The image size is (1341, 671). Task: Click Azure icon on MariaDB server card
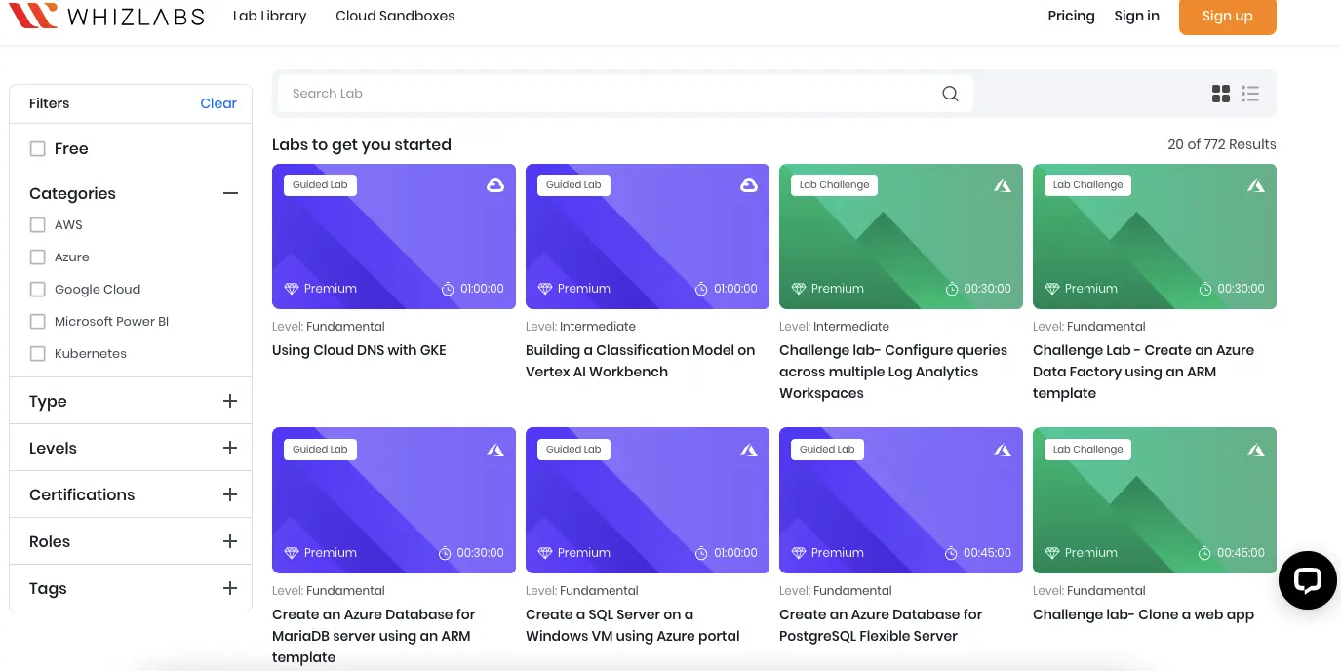(x=495, y=450)
